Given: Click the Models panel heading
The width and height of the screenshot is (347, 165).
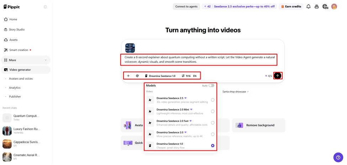Looking at the screenshot, I should pos(151,86).
